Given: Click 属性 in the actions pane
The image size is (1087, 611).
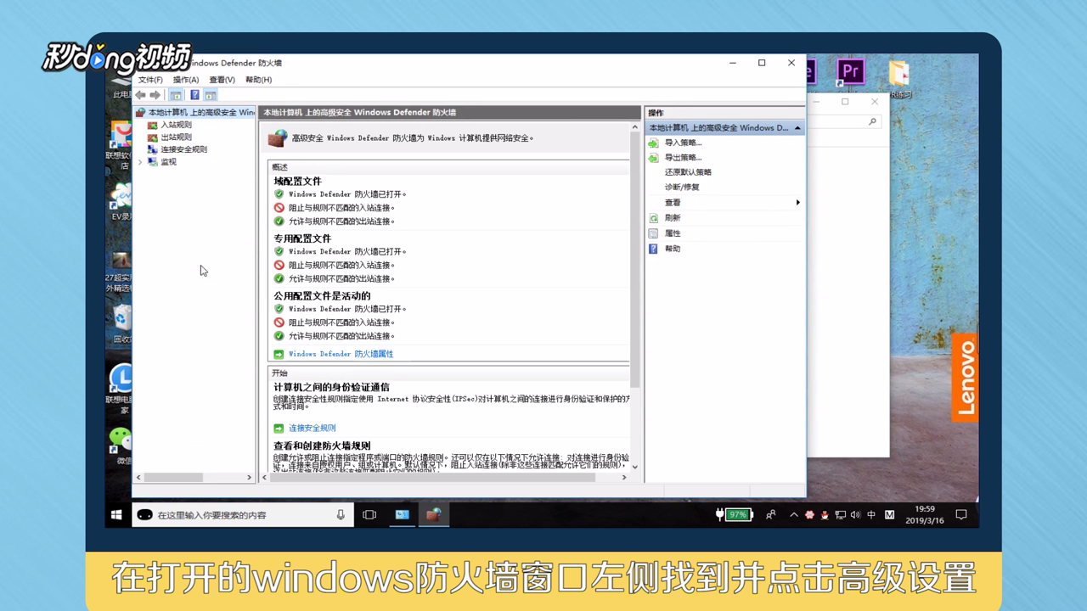Looking at the screenshot, I should 673,233.
